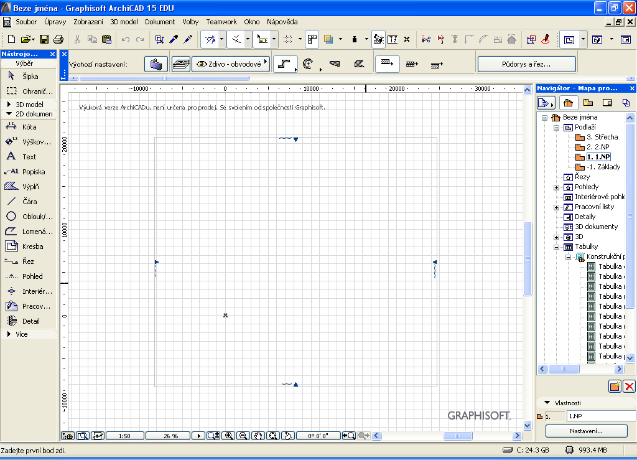Click the undo arrow in toolbar
The height and width of the screenshot is (460, 637).
coord(126,39)
